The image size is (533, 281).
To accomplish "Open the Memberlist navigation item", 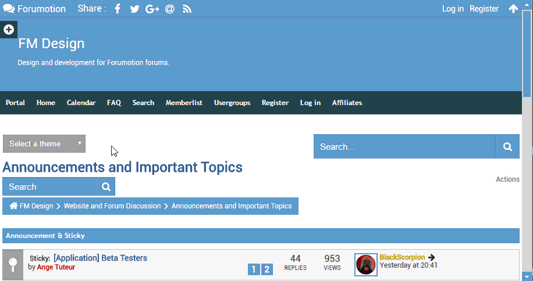I will click(x=184, y=103).
